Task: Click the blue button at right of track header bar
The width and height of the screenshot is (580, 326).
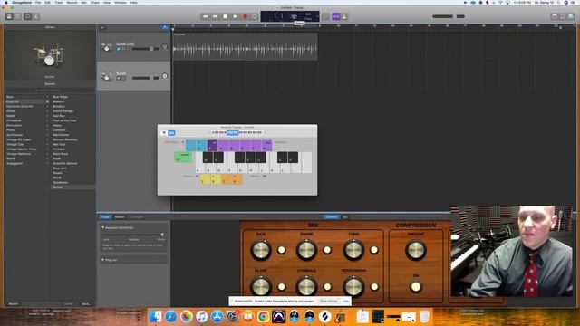Action: point(165,28)
